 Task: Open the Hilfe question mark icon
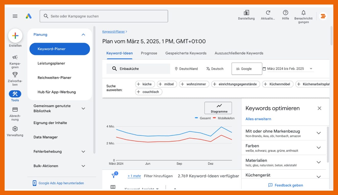click(286, 13)
